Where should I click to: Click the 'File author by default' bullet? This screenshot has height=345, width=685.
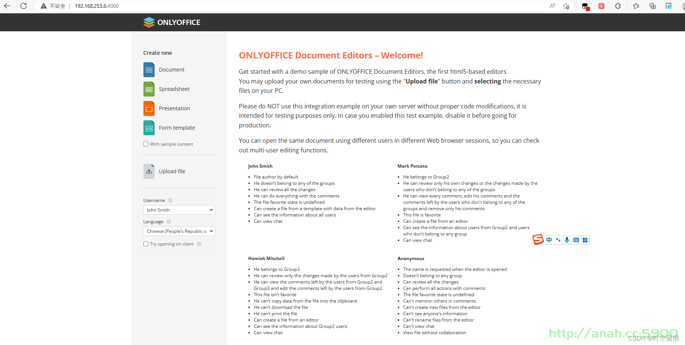pyautogui.click(x=276, y=177)
